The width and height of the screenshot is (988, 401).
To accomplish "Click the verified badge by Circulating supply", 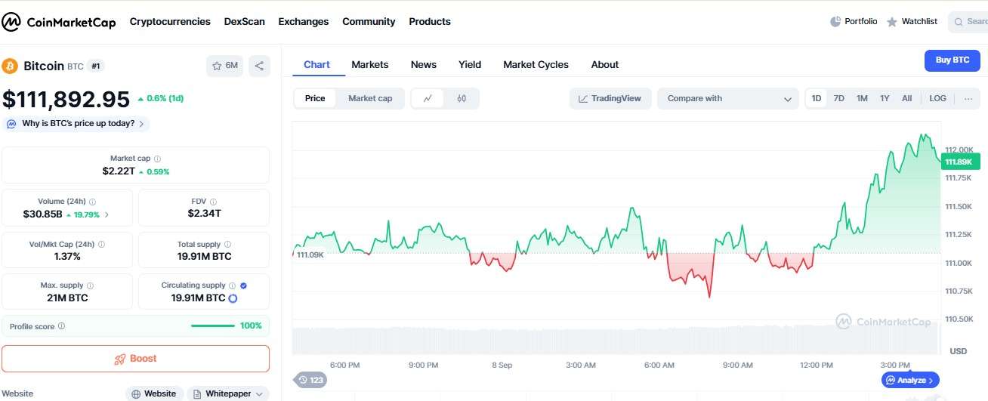I will (x=243, y=285).
